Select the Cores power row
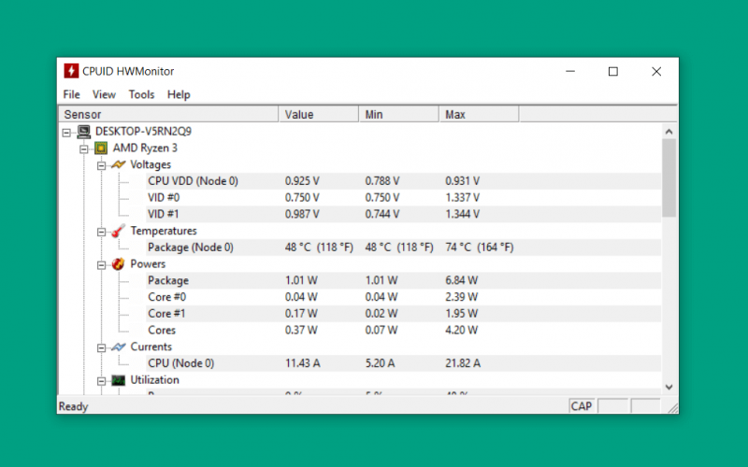 pos(403,331)
